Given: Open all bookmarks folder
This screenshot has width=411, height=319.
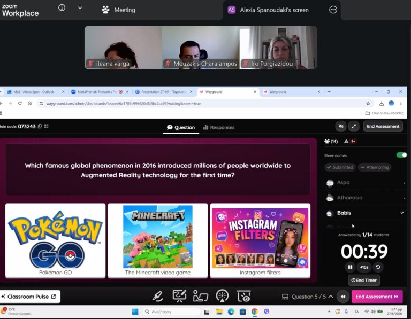Looking at the screenshot, I should [x=384, y=113].
